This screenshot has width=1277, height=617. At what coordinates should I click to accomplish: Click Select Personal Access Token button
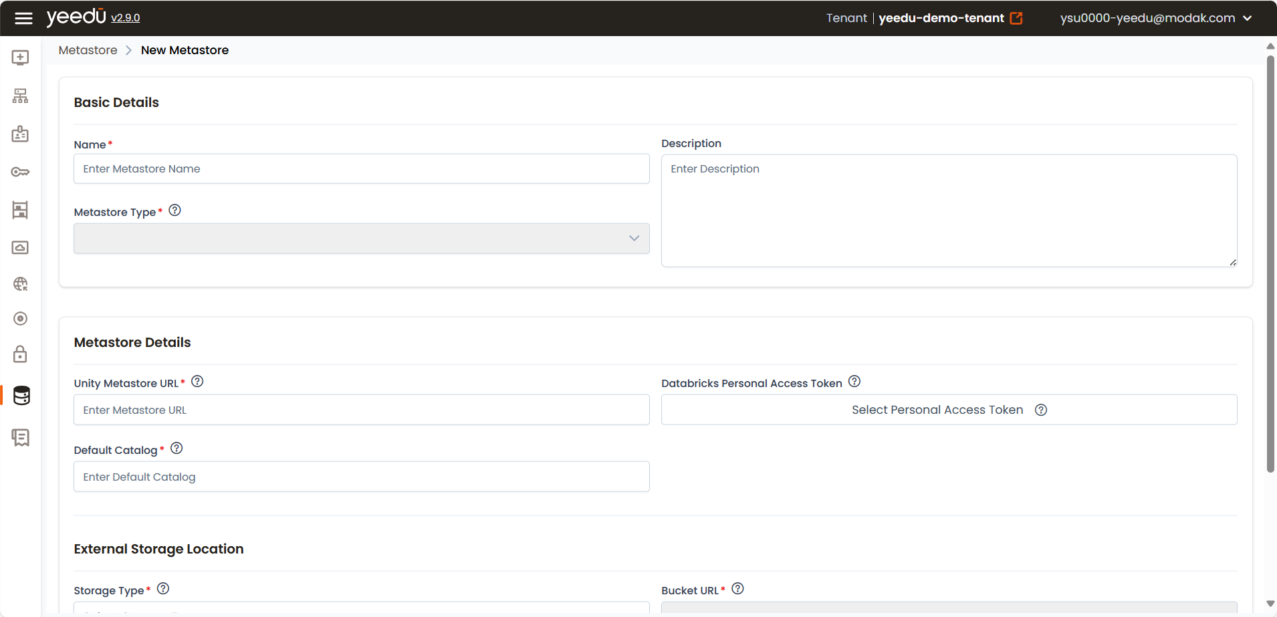click(x=949, y=410)
